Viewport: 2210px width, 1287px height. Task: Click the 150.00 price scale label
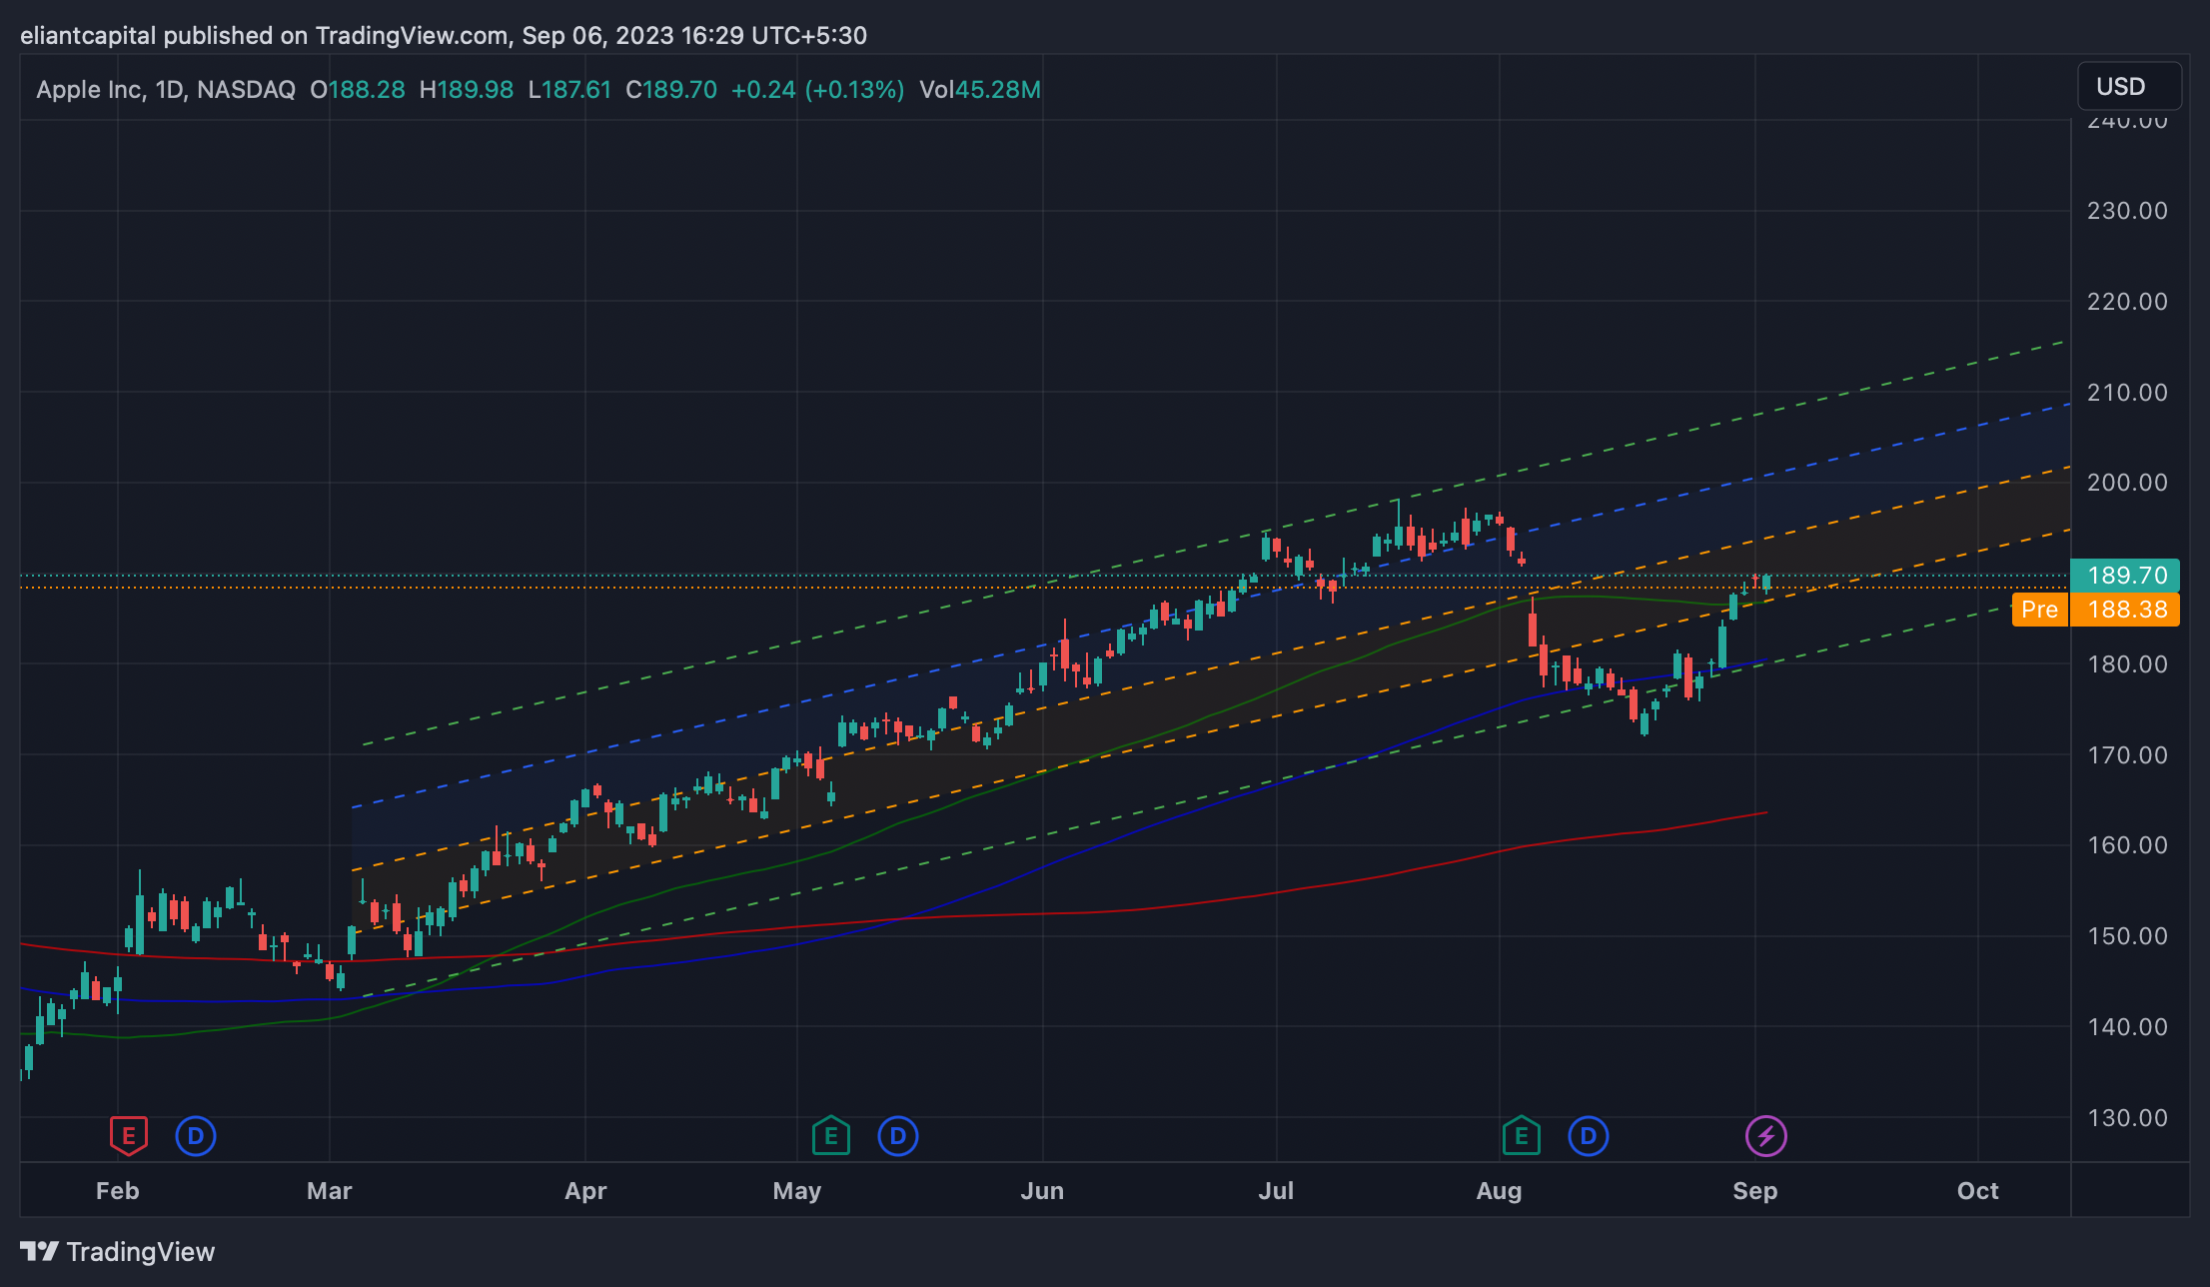pyautogui.click(x=2127, y=936)
